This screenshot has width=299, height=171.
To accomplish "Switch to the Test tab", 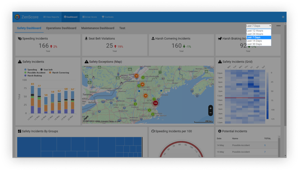I will pyautogui.click(x=122, y=28).
